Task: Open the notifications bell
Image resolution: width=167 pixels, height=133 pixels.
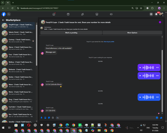Action: 156,14
